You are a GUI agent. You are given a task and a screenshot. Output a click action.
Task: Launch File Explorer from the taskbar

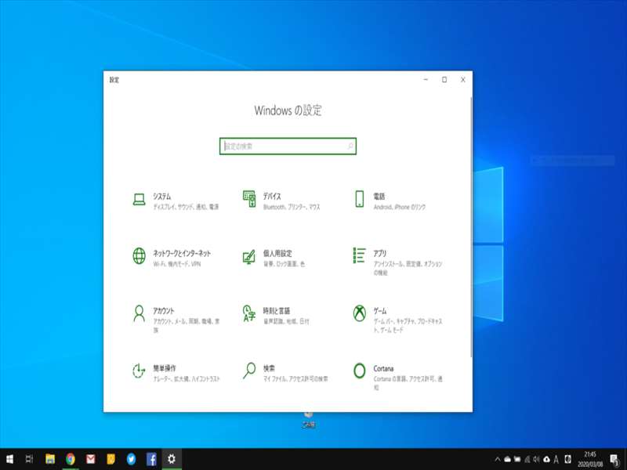(50, 459)
